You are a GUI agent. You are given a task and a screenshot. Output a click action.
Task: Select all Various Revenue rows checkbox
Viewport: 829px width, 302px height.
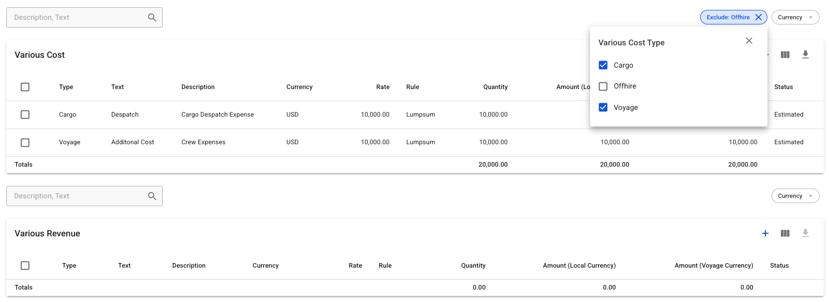pos(25,266)
